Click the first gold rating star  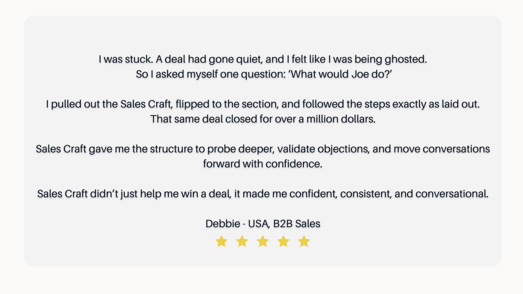[x=221, y=241]
